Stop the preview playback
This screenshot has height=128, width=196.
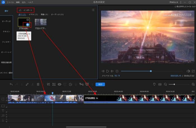pyautogui.click(x=117, y=71)
